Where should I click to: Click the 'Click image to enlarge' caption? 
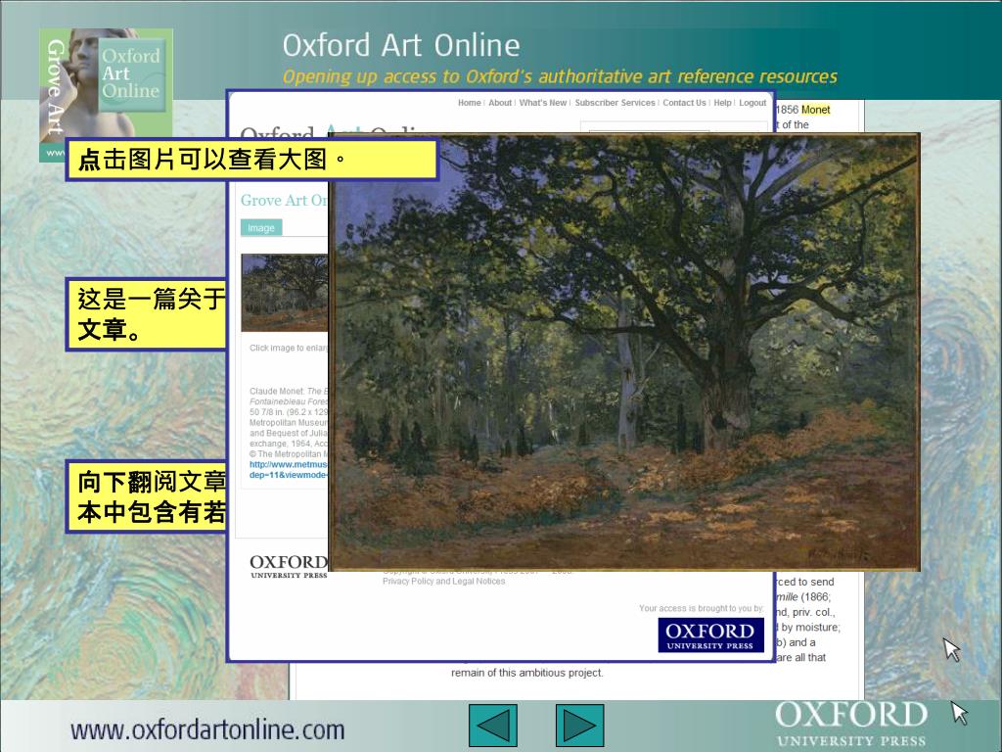tap(289, 348)
